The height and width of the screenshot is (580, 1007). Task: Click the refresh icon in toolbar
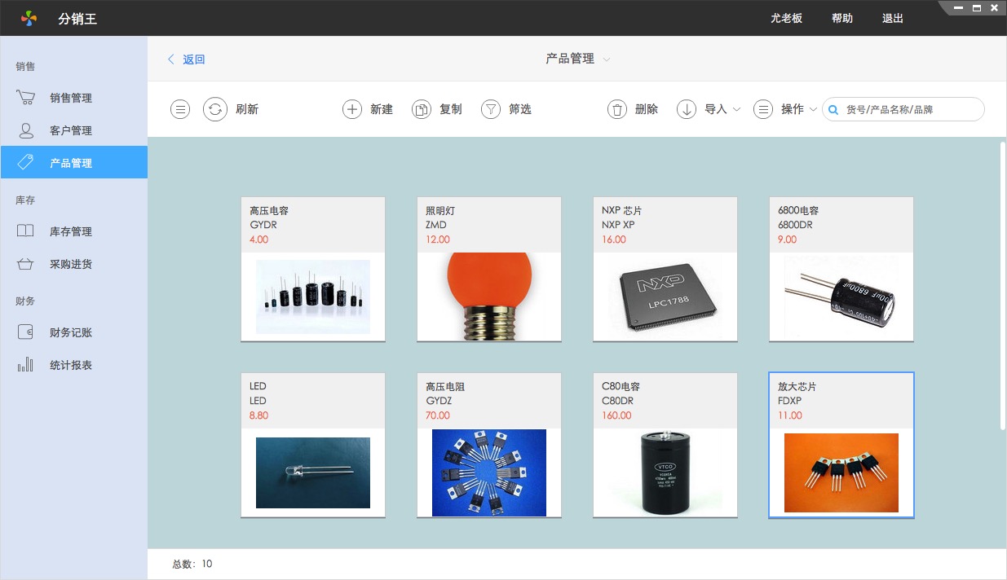[215, 109]
